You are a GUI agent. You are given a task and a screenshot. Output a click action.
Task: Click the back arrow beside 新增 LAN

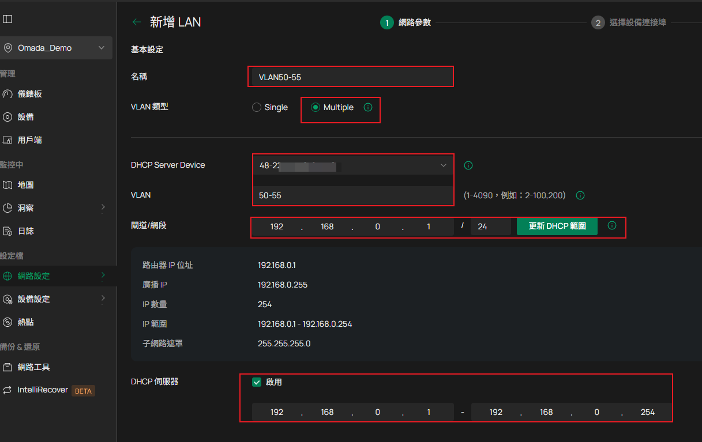[137, 22]
